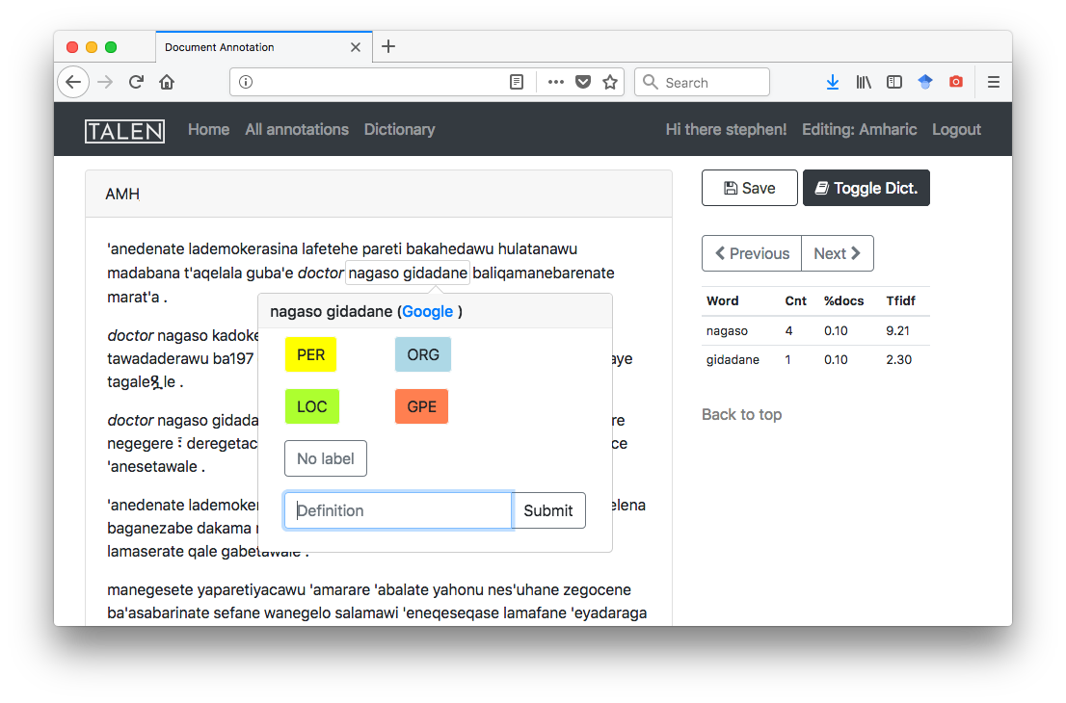Click gidadane in the word table
The width and height of the screenshot is (1066, 703).
(733, 359)
